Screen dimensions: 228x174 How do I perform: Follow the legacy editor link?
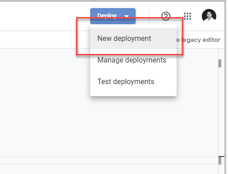[198, 40]
